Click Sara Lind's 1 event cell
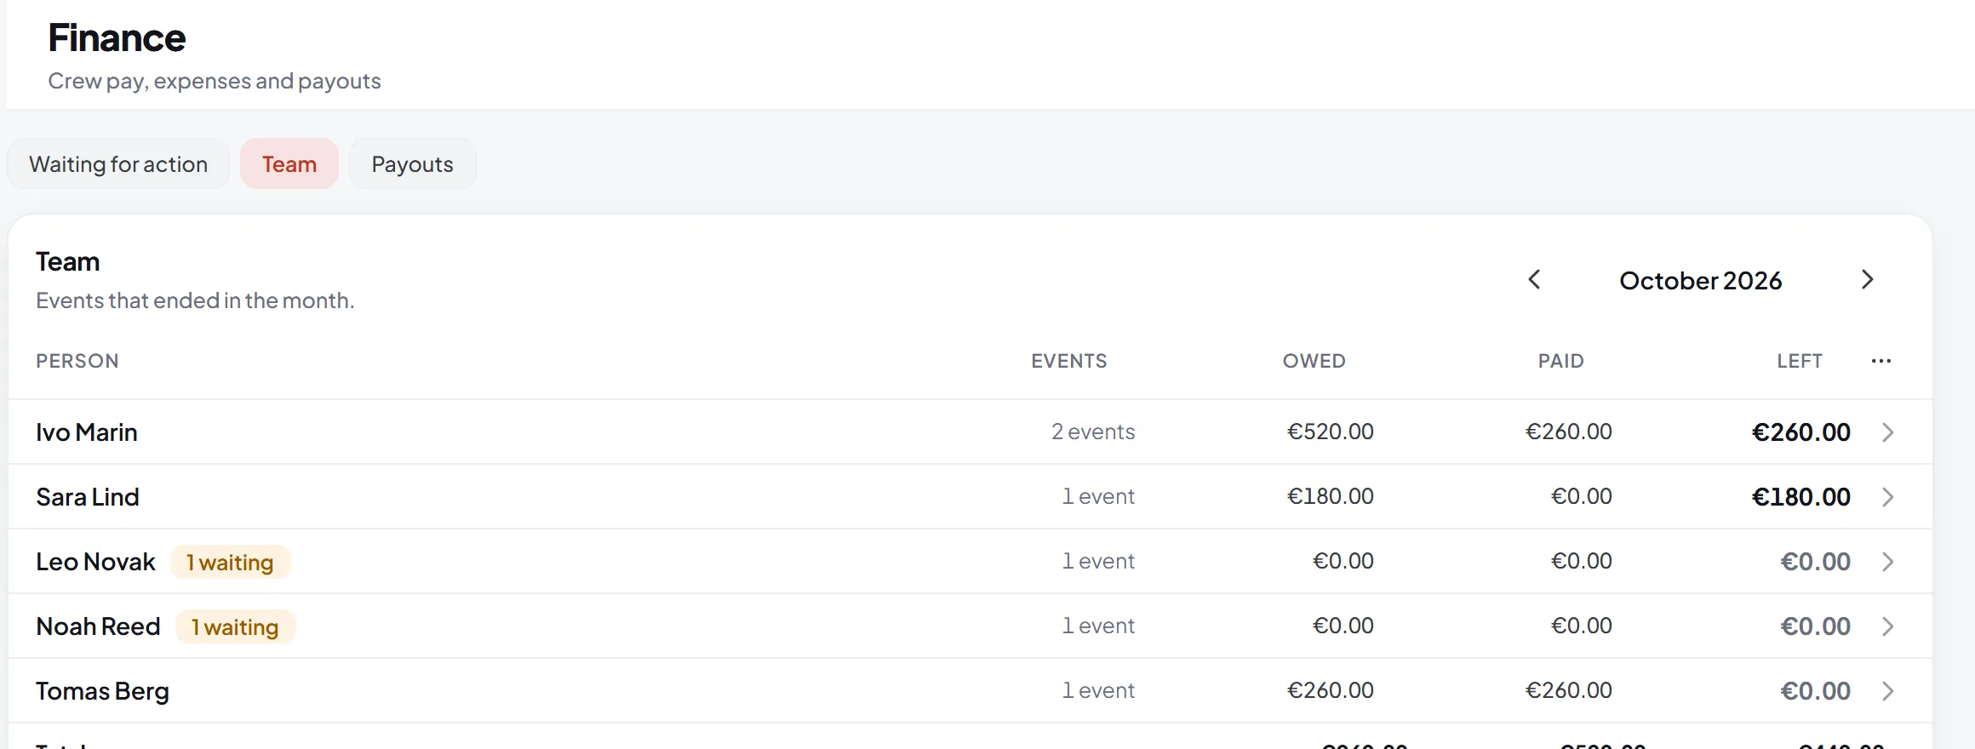Screen dimensions: 1975x749 point(1098,496)
